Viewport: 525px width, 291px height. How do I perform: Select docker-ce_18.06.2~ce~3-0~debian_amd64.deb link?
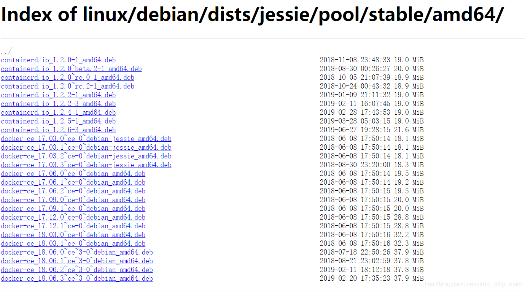pos(77,270)
